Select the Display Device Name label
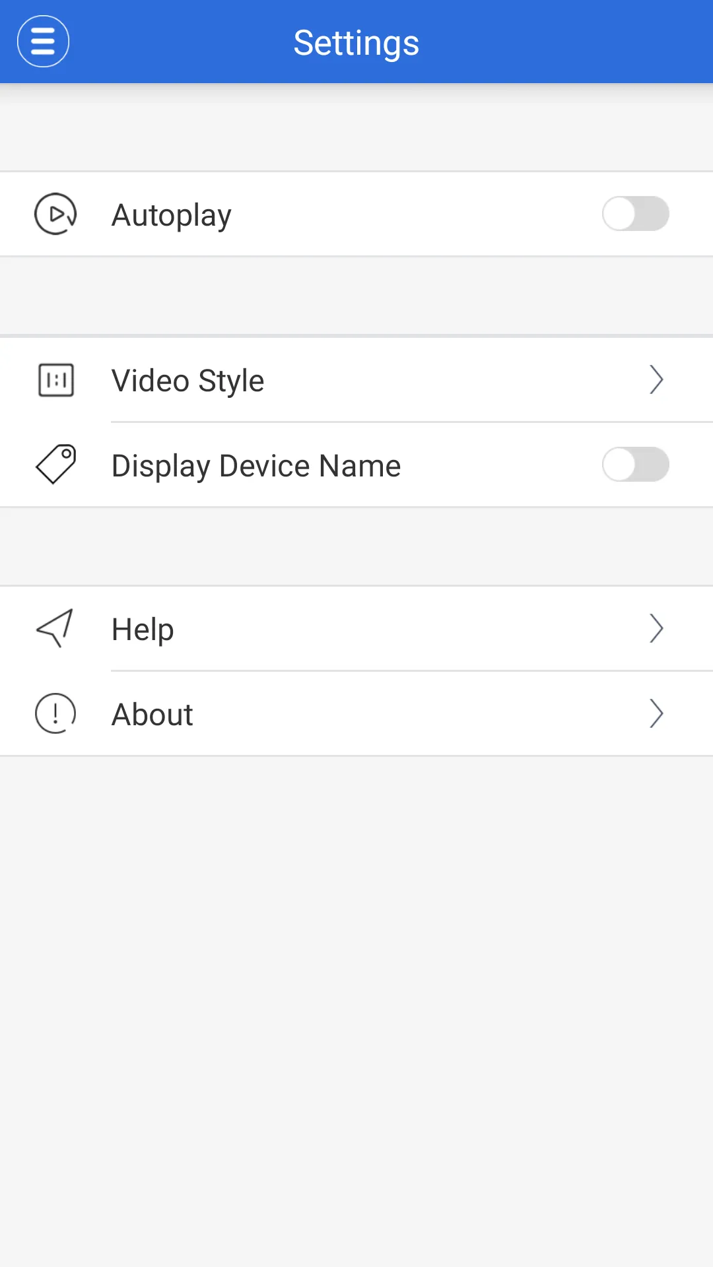This screenshot has width=713, height=1267. 256,466
